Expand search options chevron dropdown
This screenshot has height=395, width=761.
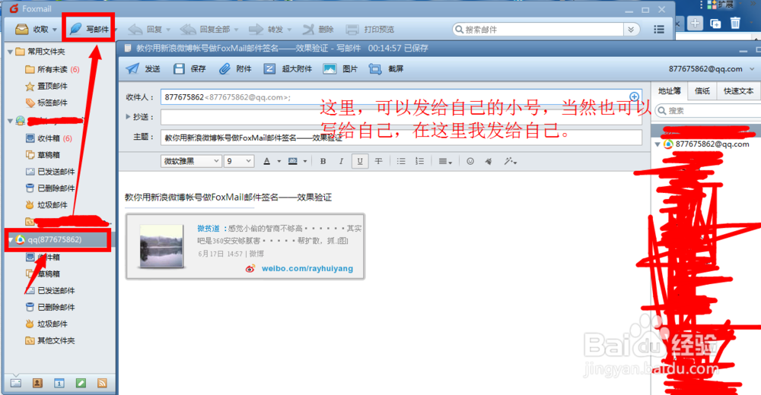tap(631, 30)
